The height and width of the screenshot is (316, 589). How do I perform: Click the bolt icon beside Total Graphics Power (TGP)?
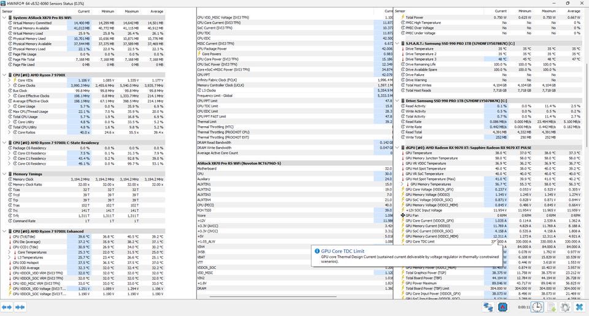point(402,273)
